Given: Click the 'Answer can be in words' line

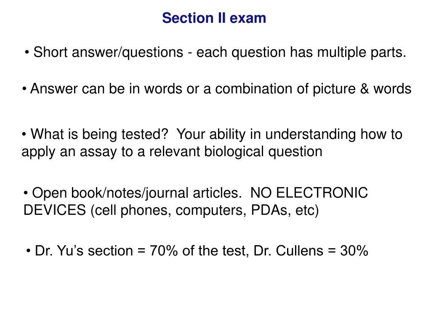Looking at the screenshot, I should (x=217, y=89).
